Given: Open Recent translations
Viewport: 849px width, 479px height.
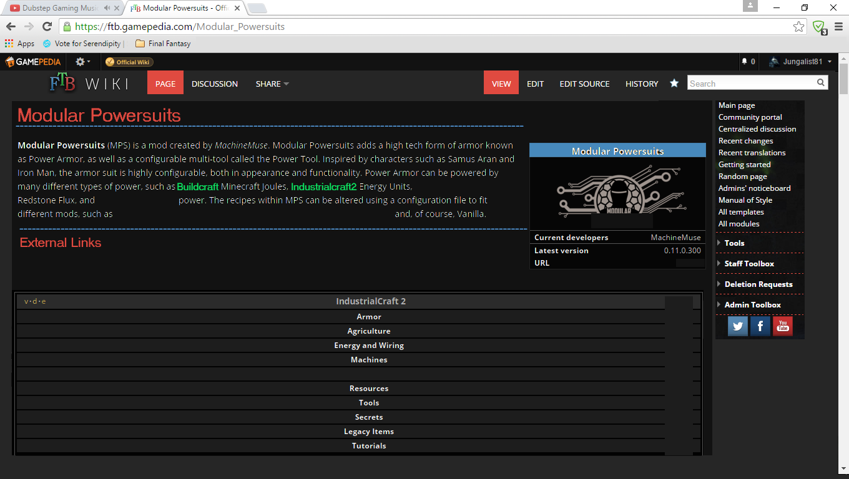Looking at the screenshot, I should point(752,153).
